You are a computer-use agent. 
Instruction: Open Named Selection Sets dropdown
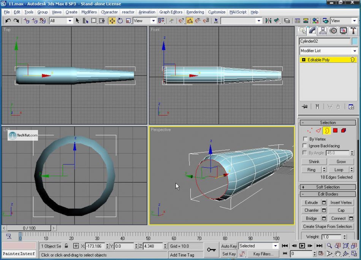click(241, 21)
